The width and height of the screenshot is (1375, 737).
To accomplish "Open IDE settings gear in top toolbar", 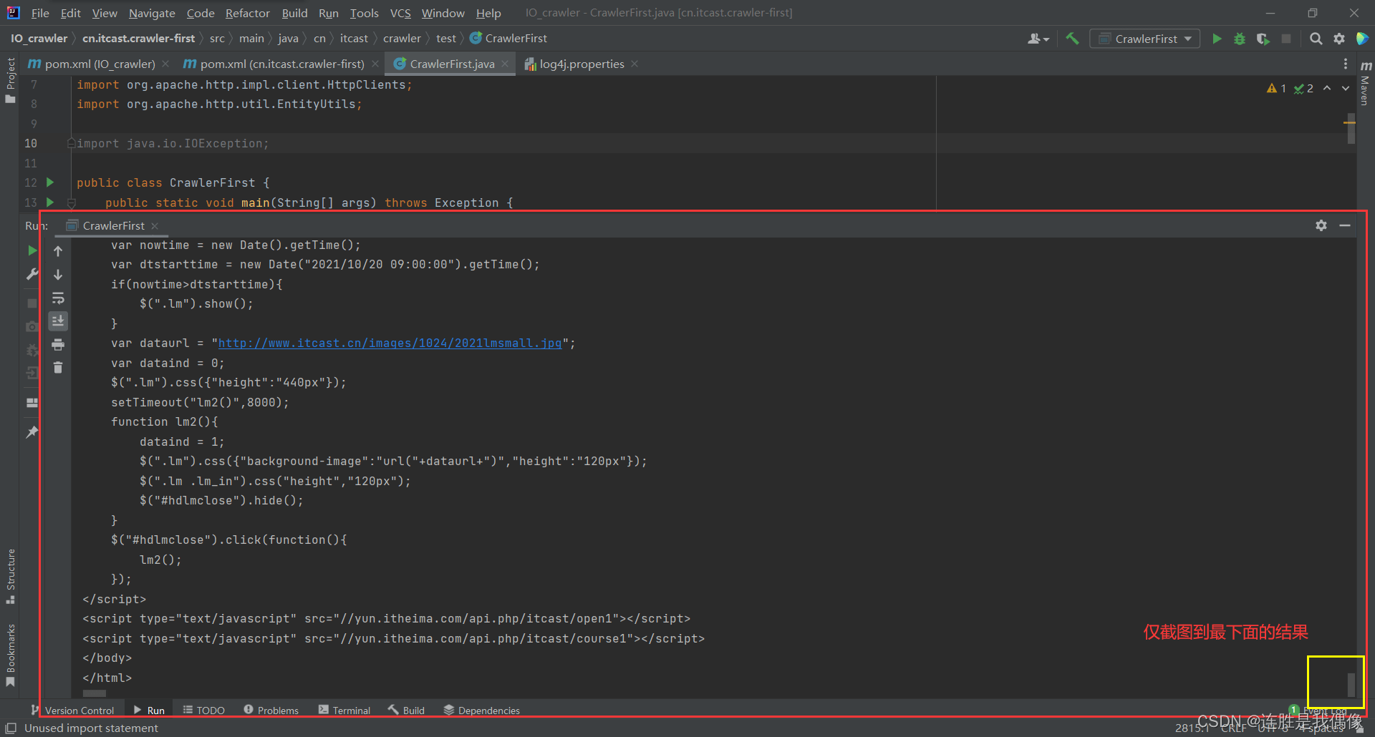I will tap(1339, 39).
